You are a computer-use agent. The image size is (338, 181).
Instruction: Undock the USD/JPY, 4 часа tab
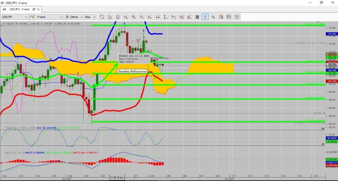[34, 9]
